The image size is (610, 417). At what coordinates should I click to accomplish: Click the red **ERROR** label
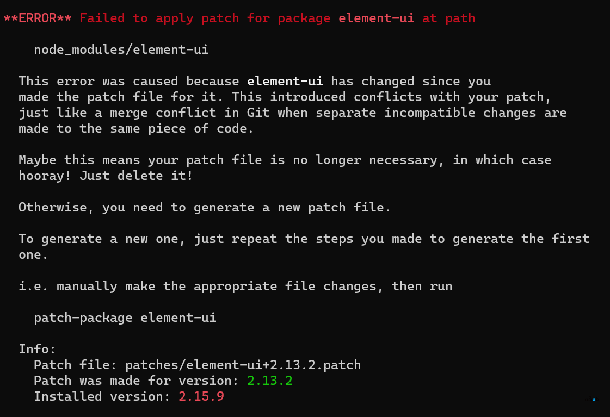pos(38,18)
